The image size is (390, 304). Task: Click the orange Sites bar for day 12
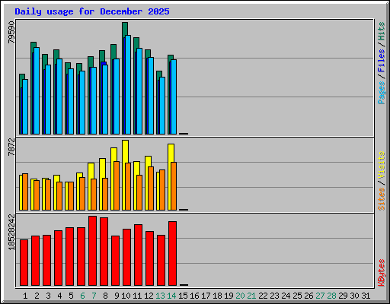tap(151, 188)
